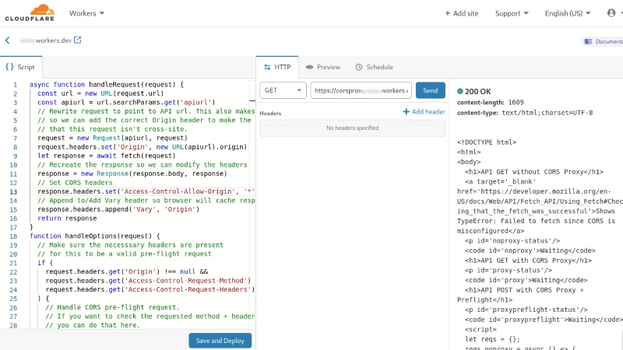Click the curly braces Script icon
The width and height of the screenshot is (623, 350).
coord(9,67)
